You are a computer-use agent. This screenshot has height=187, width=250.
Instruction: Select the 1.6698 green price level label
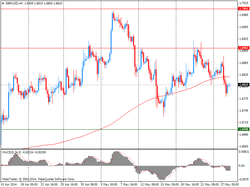pos(244,129)
